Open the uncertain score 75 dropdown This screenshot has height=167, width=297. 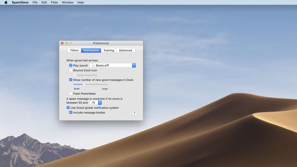pyautogui.click(x=96, y=103)
